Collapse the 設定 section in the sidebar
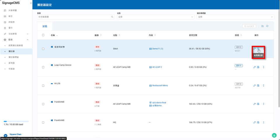The width and height of the screenshot is (280, 140). point(27,40)
